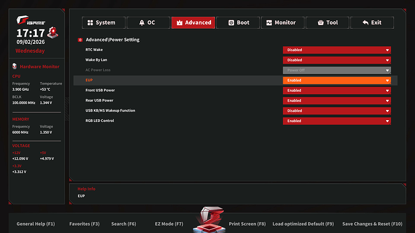Click the Boot tab power icon
The image size is (415, 233).
tap(231, 23)
